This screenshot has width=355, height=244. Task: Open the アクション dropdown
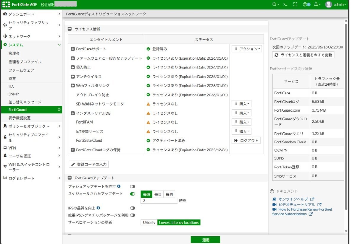[x=247, y=49]
